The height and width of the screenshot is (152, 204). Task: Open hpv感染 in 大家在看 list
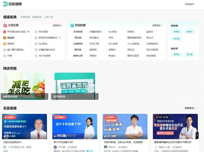(x=43, y=44)
